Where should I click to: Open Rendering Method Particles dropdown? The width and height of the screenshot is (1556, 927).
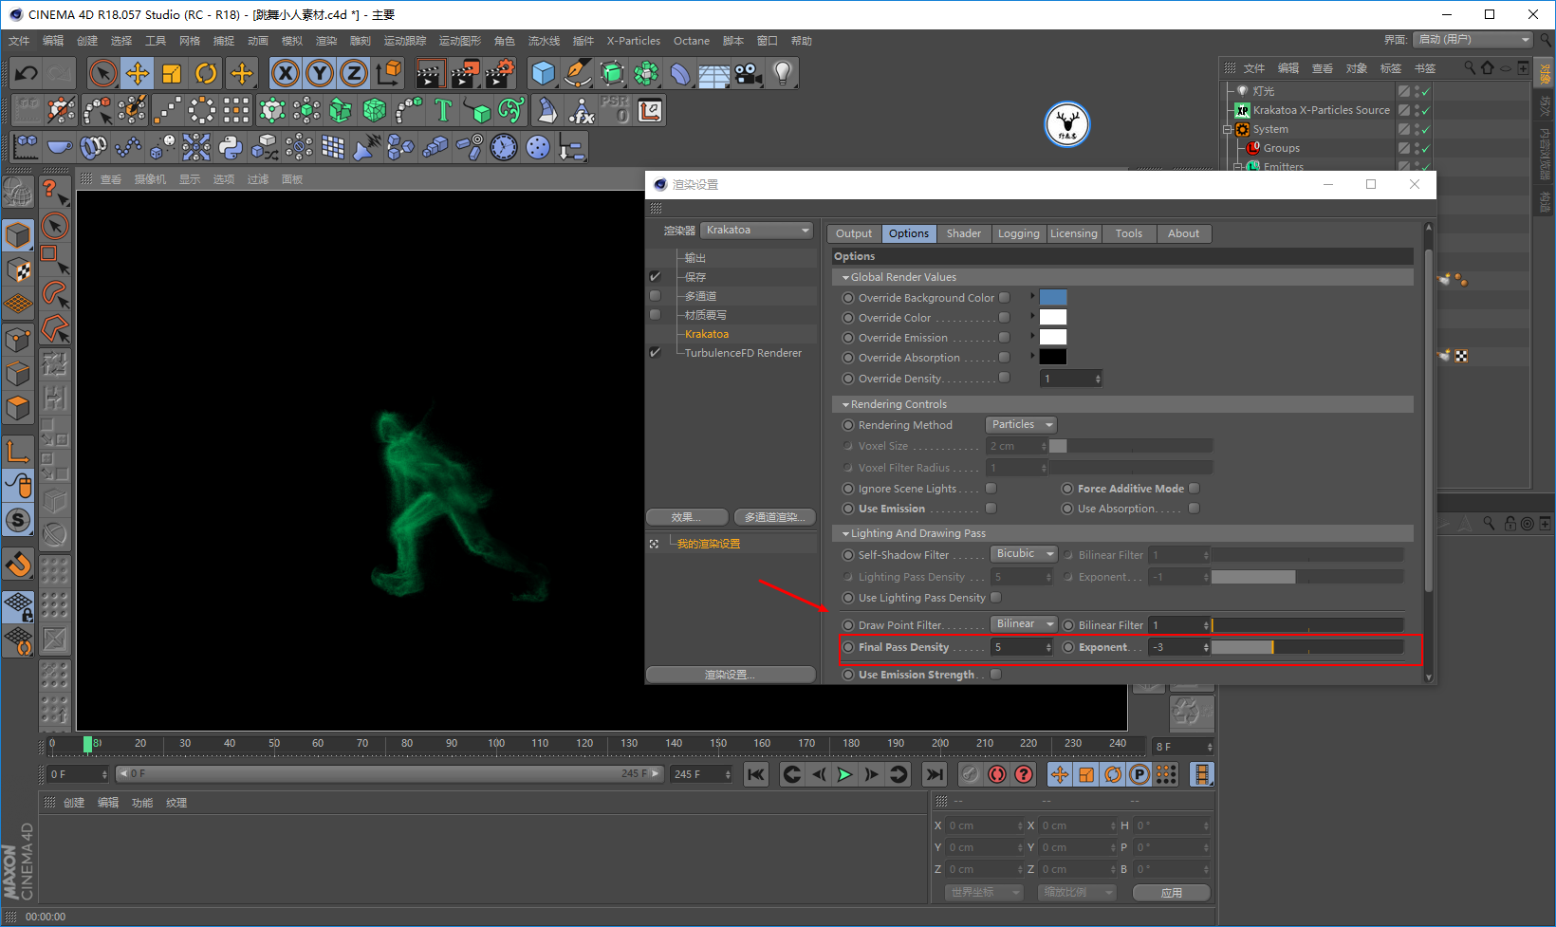pos(1021,424)
